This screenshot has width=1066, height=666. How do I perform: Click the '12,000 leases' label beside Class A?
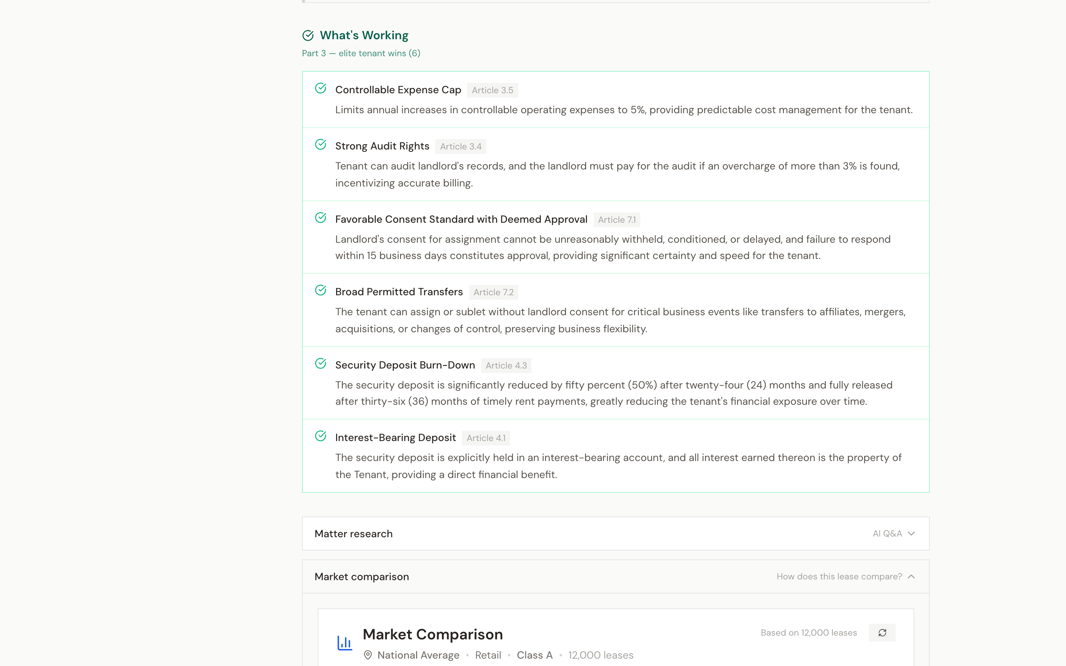(601, 655)
